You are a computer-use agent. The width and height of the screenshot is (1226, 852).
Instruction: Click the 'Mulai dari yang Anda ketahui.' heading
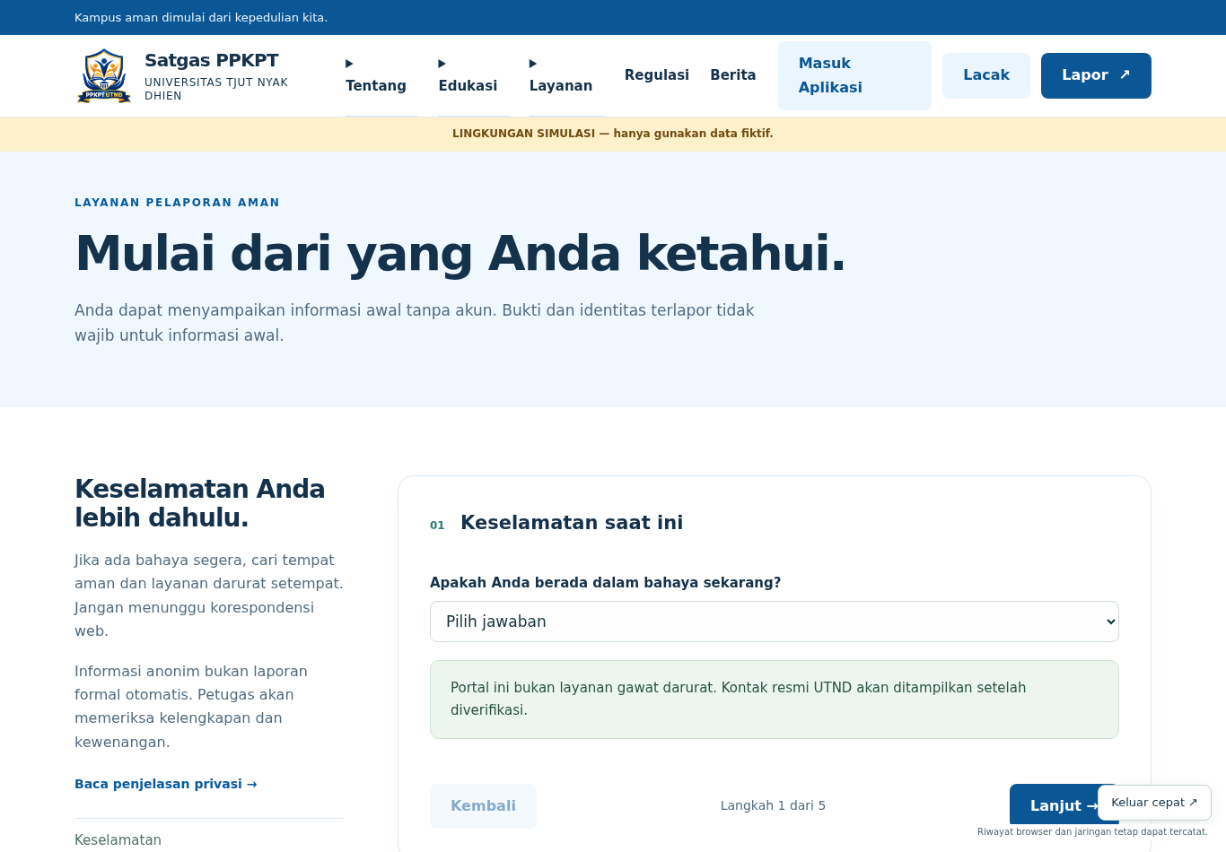(x=460, y=253)
